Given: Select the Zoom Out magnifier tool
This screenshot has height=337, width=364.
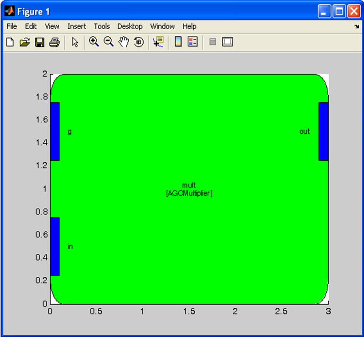Looking at the screenshot, I should (109, 42).
